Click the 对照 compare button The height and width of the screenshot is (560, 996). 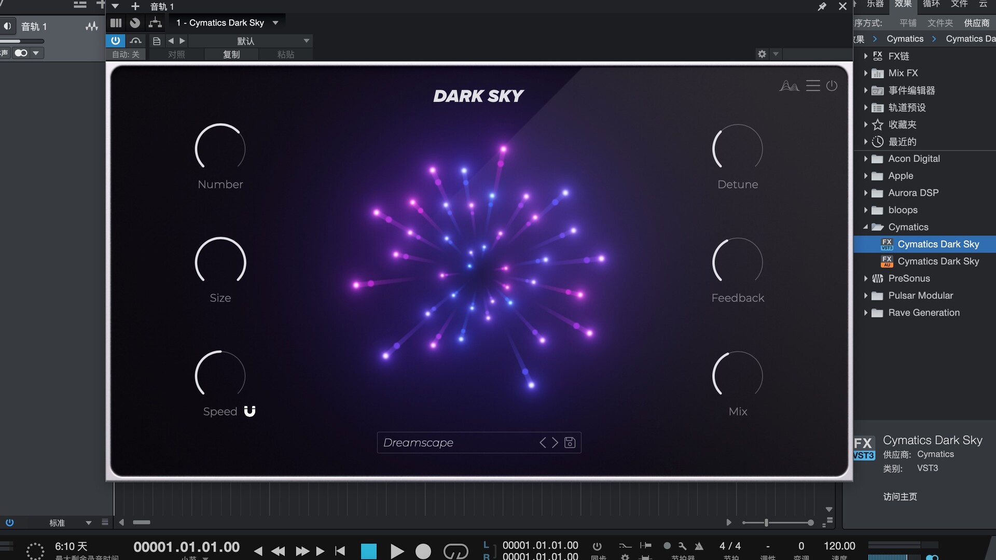tap(176, 54)
